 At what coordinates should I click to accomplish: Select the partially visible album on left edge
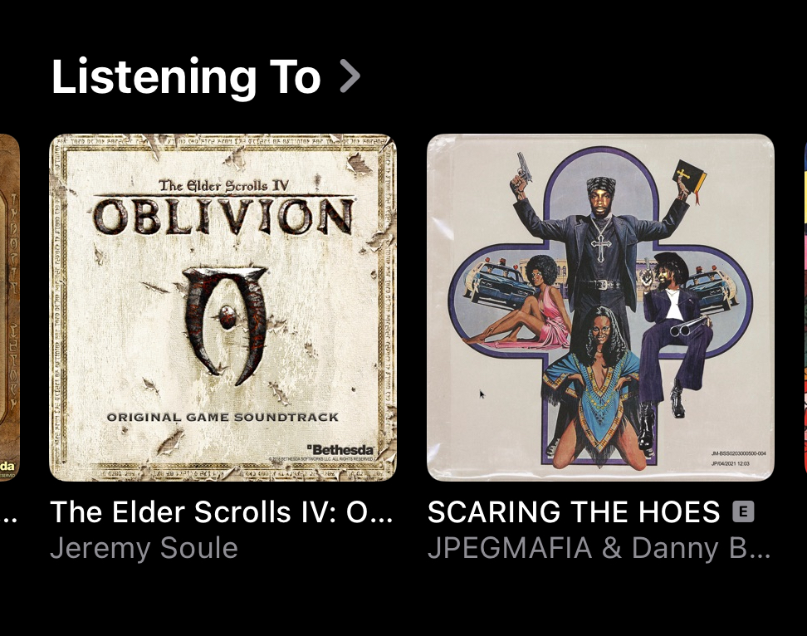10,308
